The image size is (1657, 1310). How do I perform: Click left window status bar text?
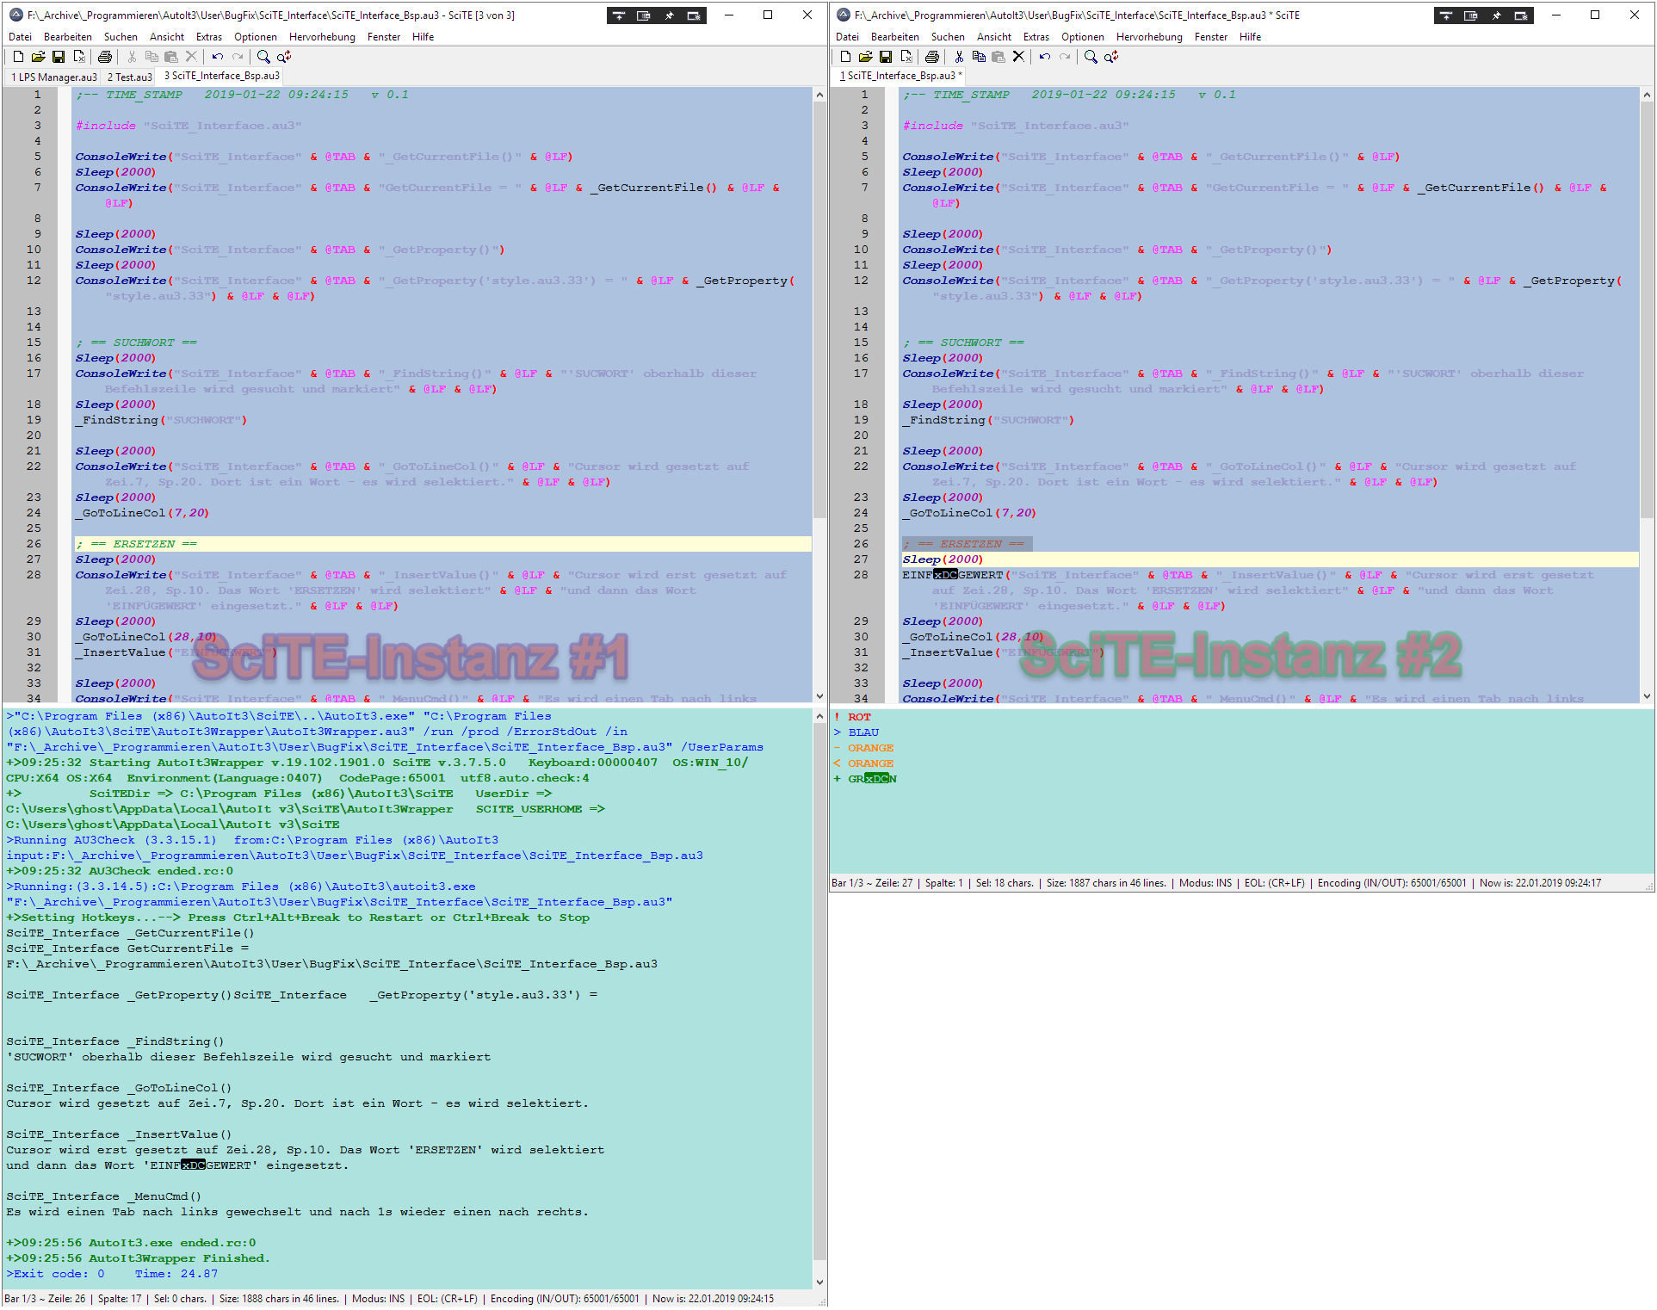387,1299
